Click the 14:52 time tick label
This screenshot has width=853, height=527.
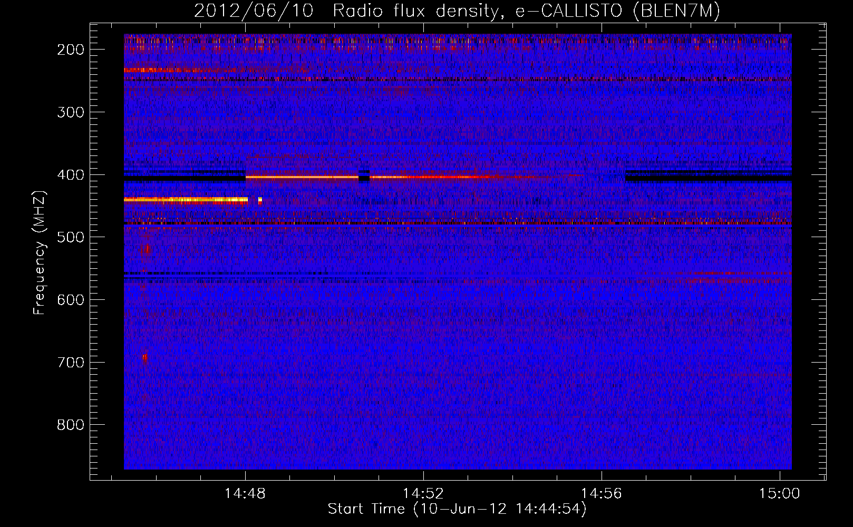[423, 494]
